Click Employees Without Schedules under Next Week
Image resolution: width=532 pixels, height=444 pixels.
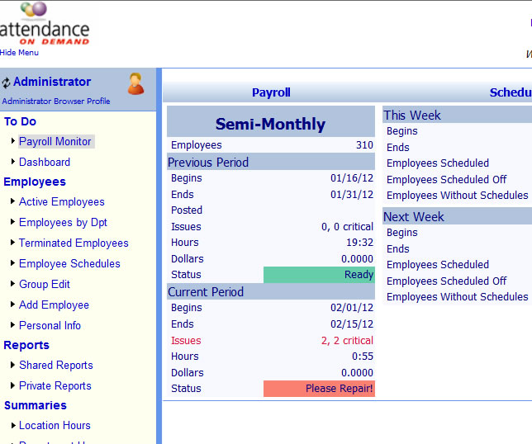[458, 296]
